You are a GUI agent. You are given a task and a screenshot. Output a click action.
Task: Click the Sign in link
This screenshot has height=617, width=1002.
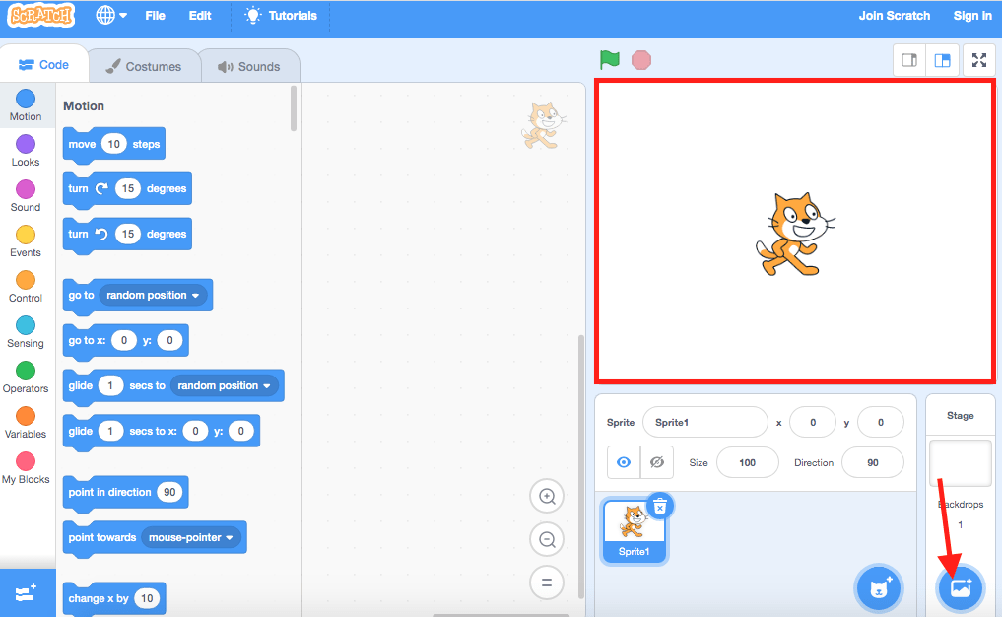[972, 16]
